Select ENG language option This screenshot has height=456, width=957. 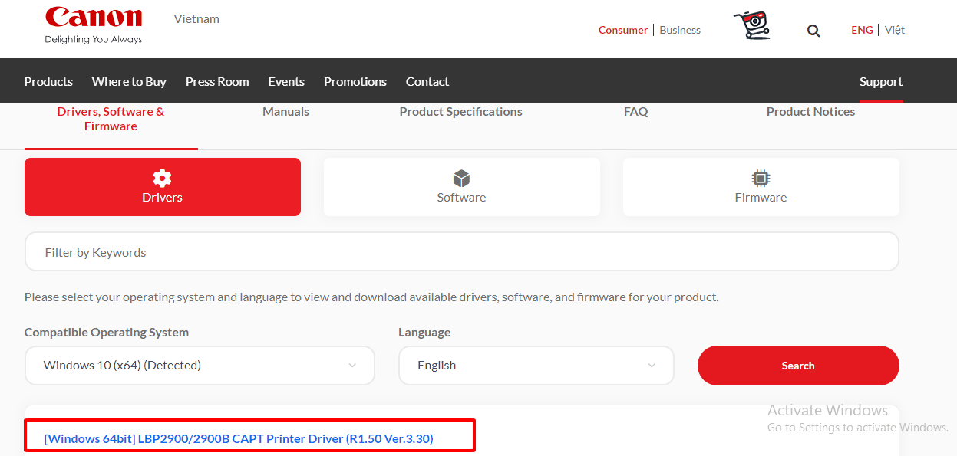(x=862, y=30)
